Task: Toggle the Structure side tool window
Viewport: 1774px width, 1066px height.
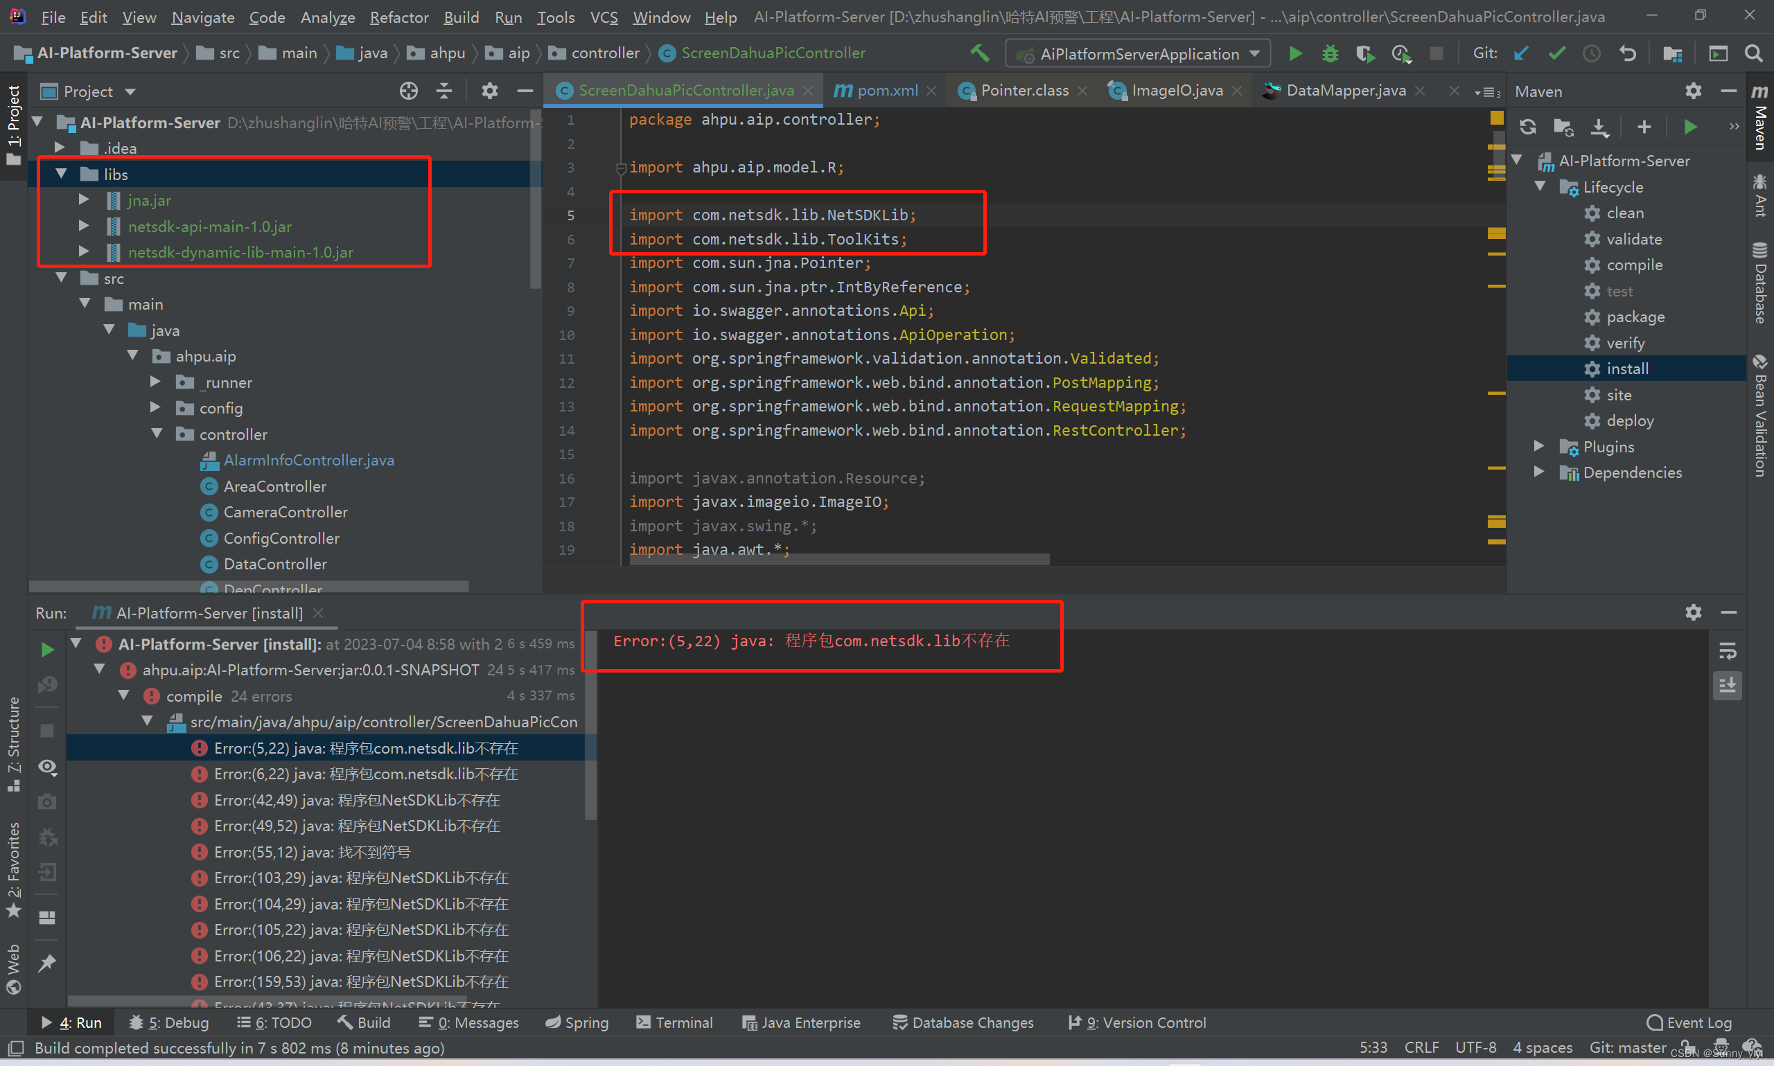Action: tap(13, 744)
